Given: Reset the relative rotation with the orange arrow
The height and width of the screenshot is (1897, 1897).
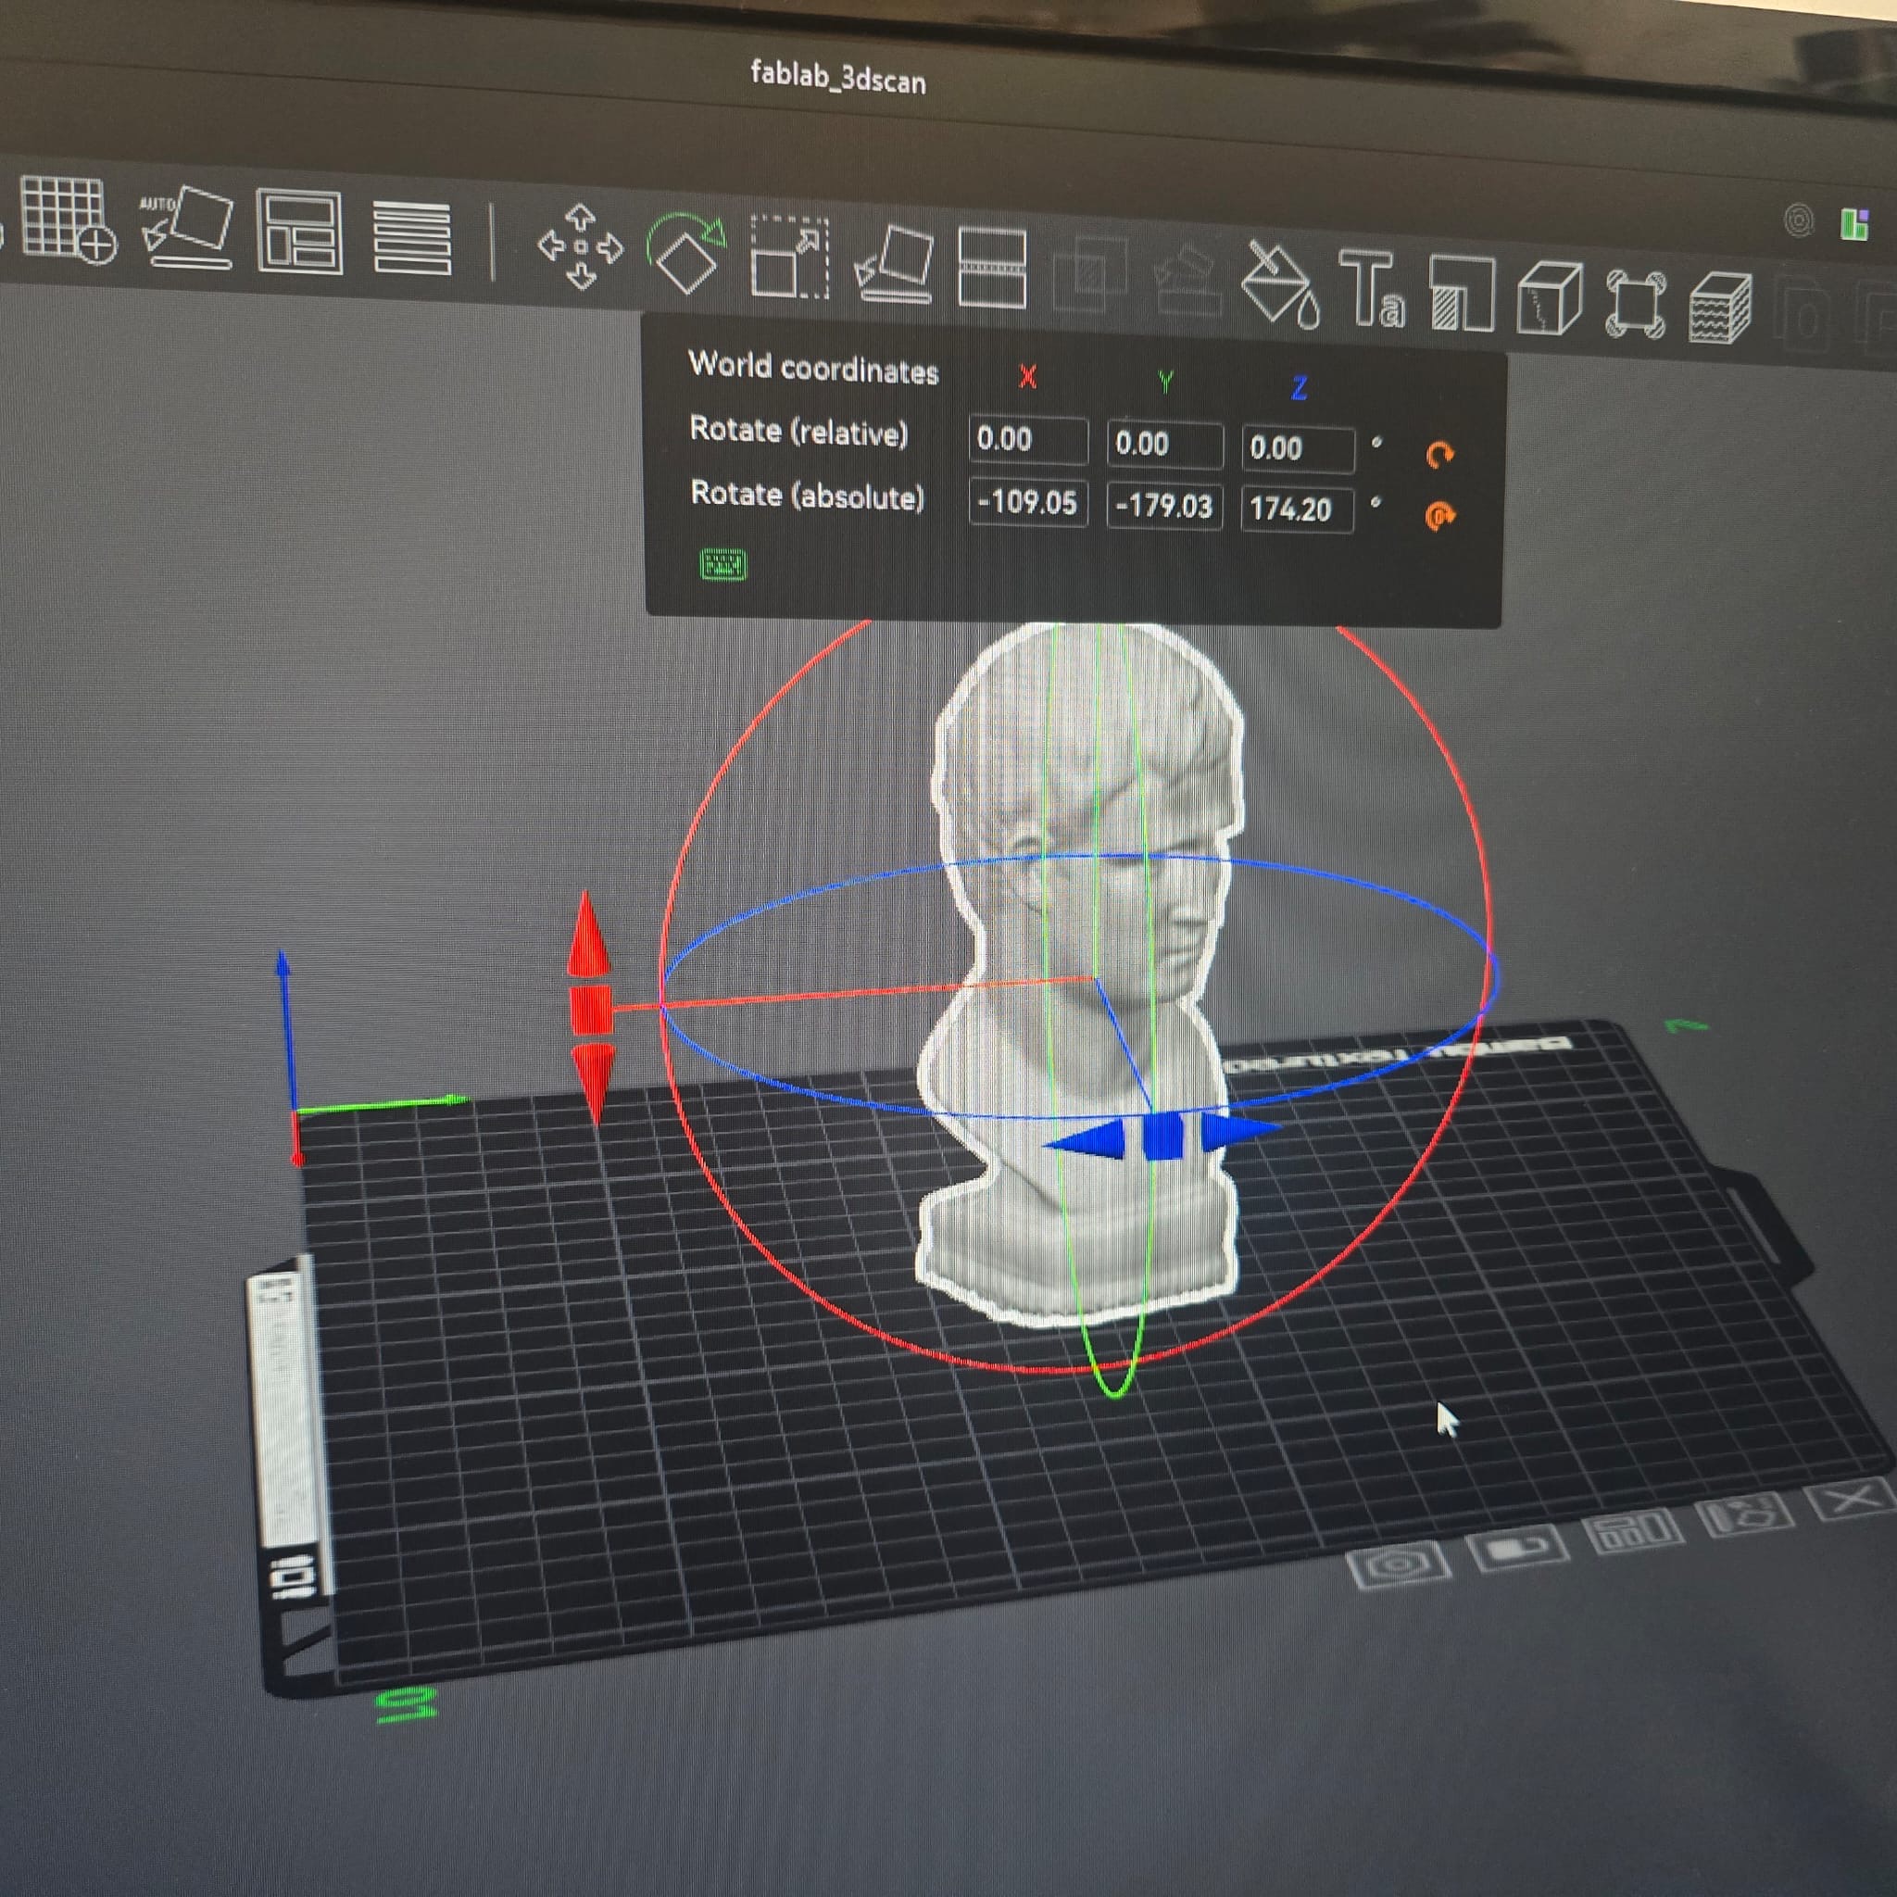Looking at the screenshot, I should coord(1438,455).
